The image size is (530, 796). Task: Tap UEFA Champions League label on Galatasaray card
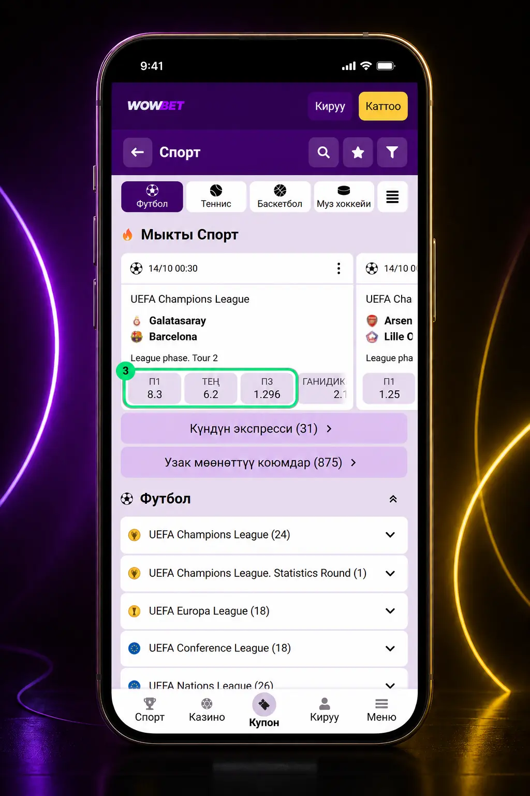point(190,299)
